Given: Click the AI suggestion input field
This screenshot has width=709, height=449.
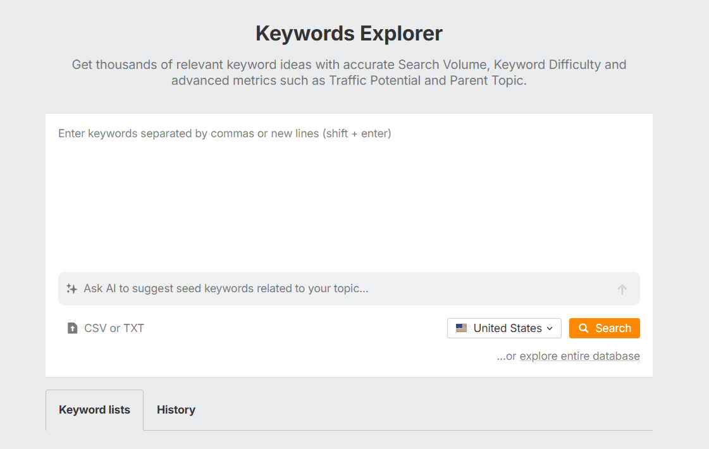Looking at the screenshot, I should [x=285, y=289].
